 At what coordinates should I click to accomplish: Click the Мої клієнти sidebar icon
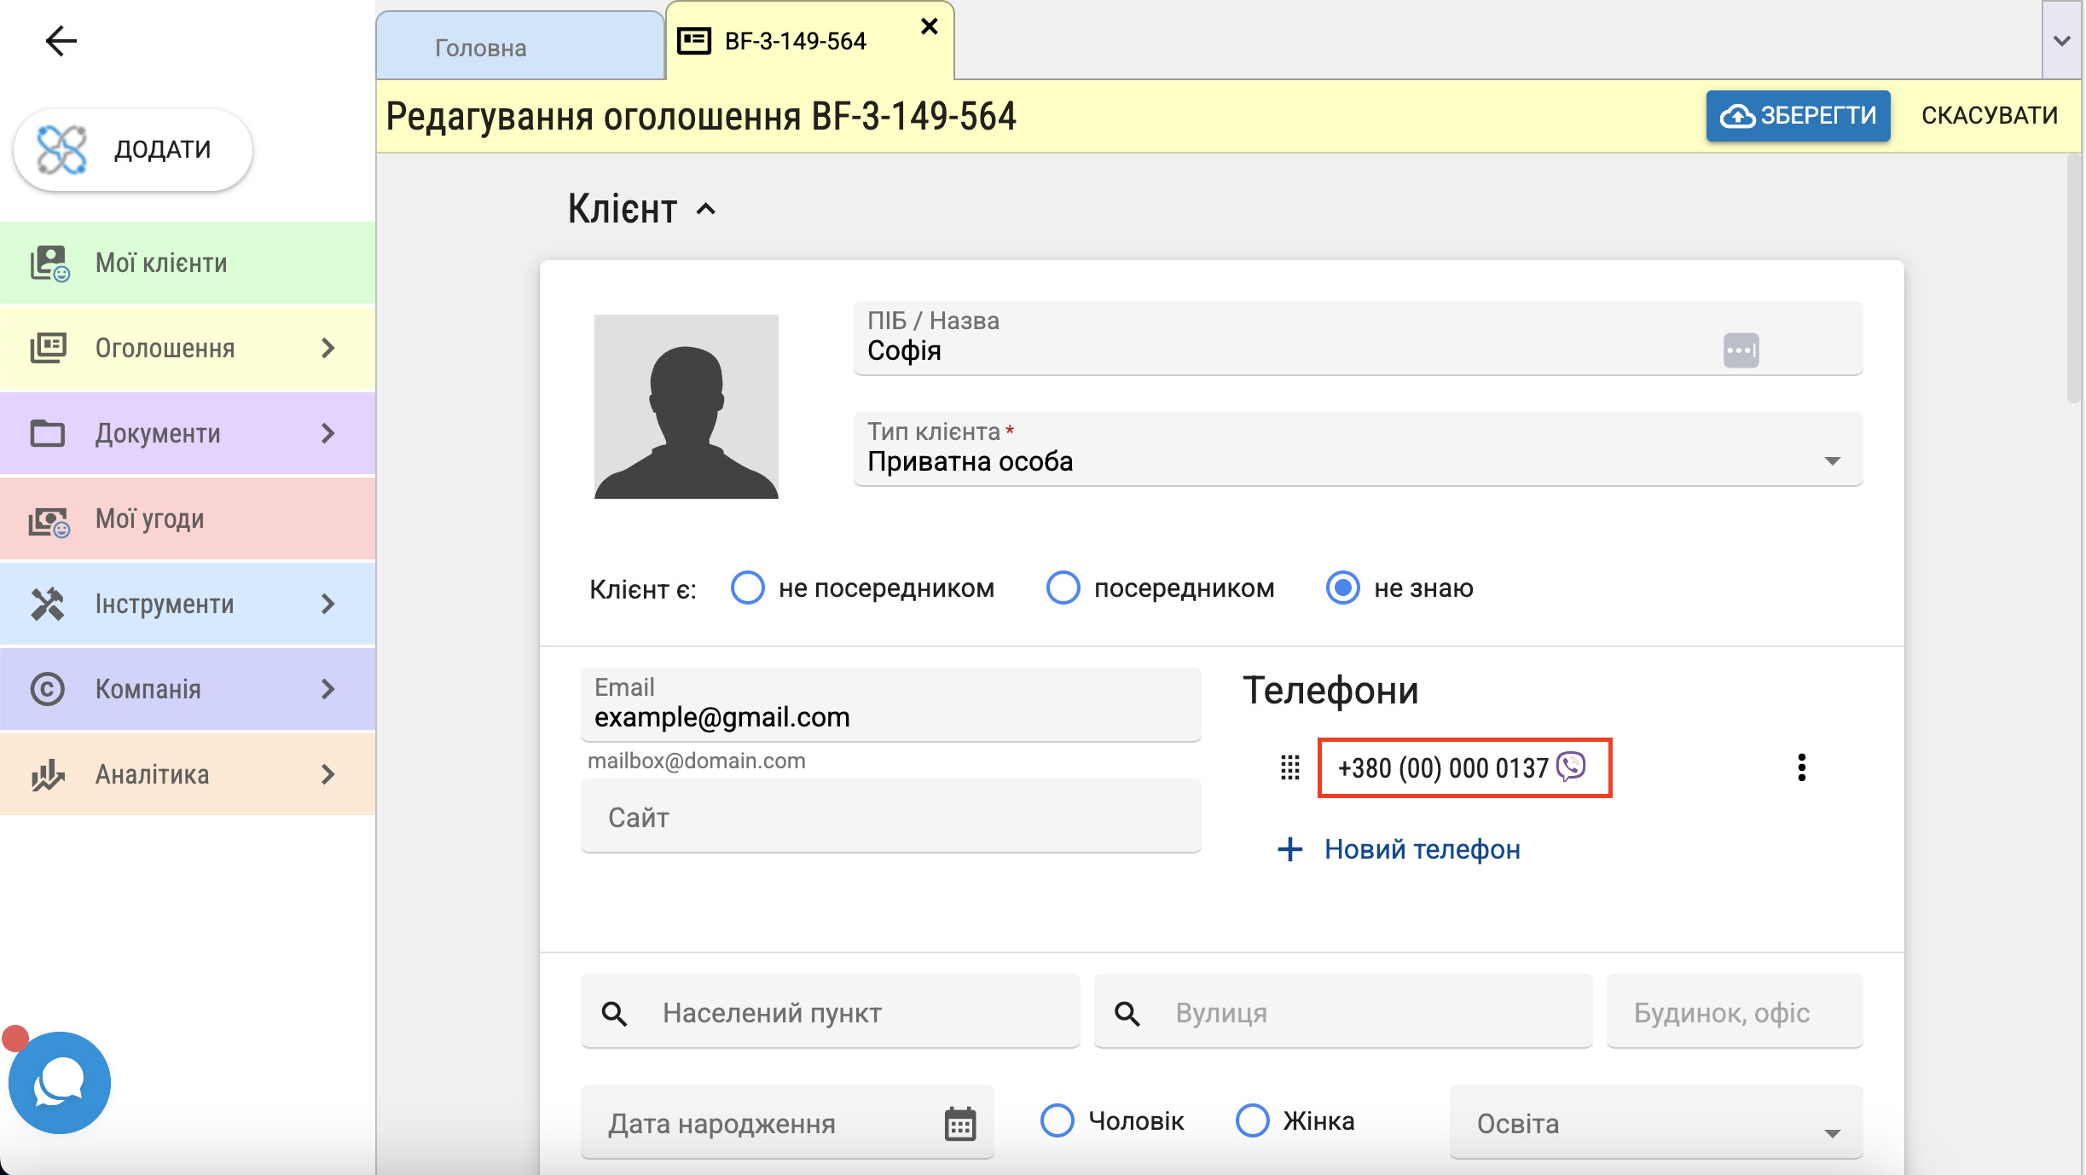pyautogui.click(x=49, y=263)
